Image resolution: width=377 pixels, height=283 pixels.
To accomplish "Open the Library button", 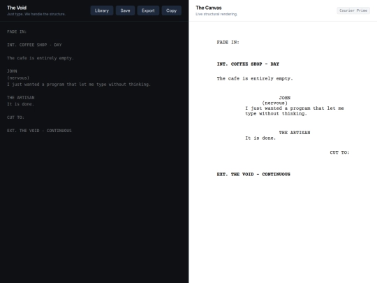I will [x=102, y=10].
